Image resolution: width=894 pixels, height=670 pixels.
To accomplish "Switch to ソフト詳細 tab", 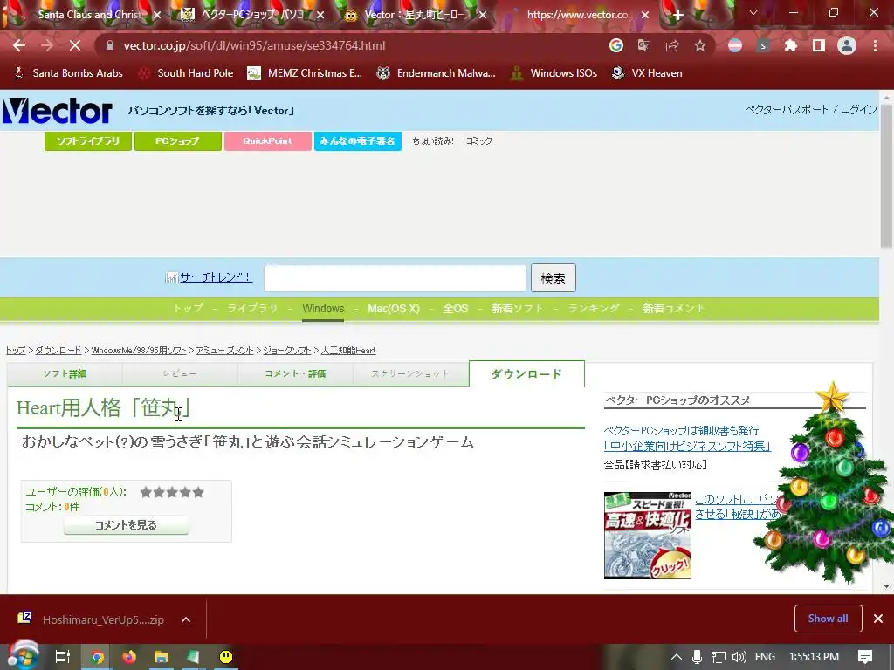I will pyautogui.click(x=65, y=373).
